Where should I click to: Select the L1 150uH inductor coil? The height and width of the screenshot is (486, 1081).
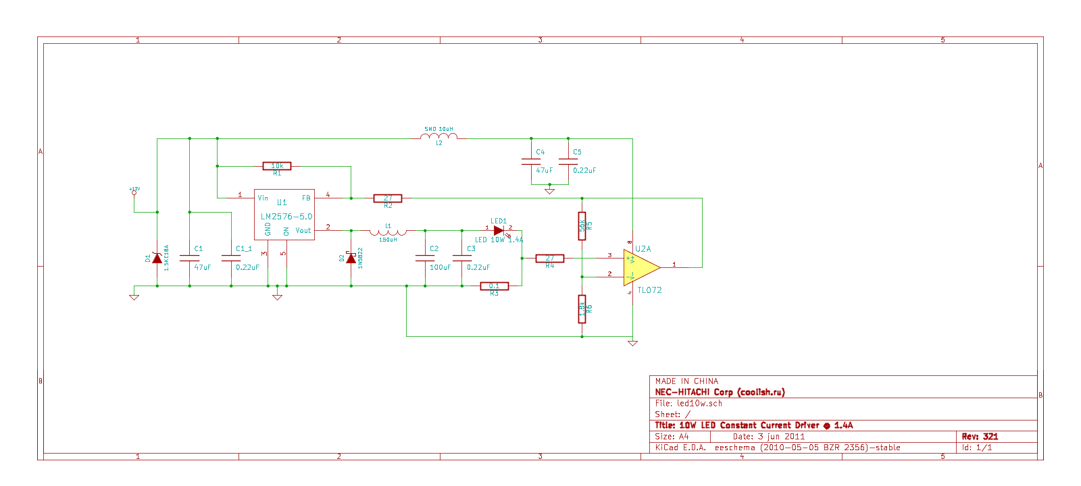click(388, 232)
